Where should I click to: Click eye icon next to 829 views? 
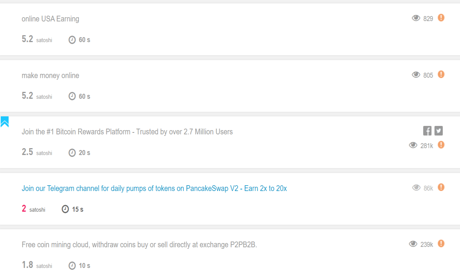coord(416,18)
